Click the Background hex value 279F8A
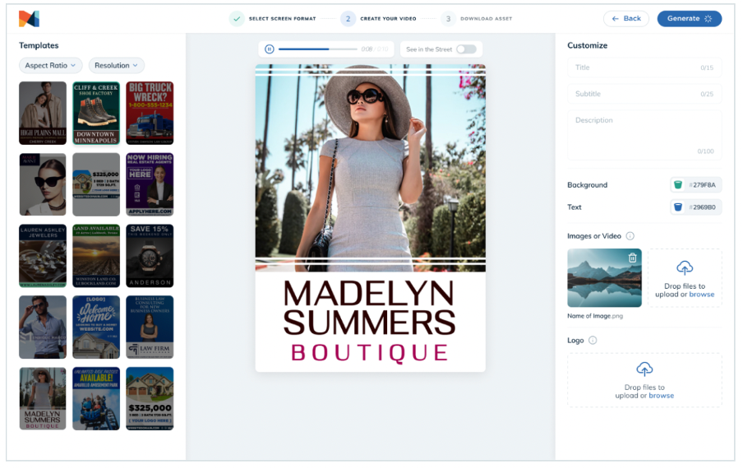 click(x=703, y=185)
